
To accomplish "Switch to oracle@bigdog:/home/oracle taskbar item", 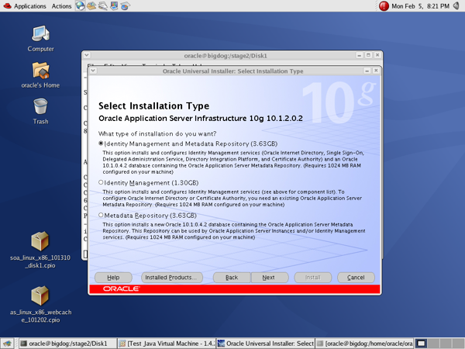I will [x=364, y=344].
